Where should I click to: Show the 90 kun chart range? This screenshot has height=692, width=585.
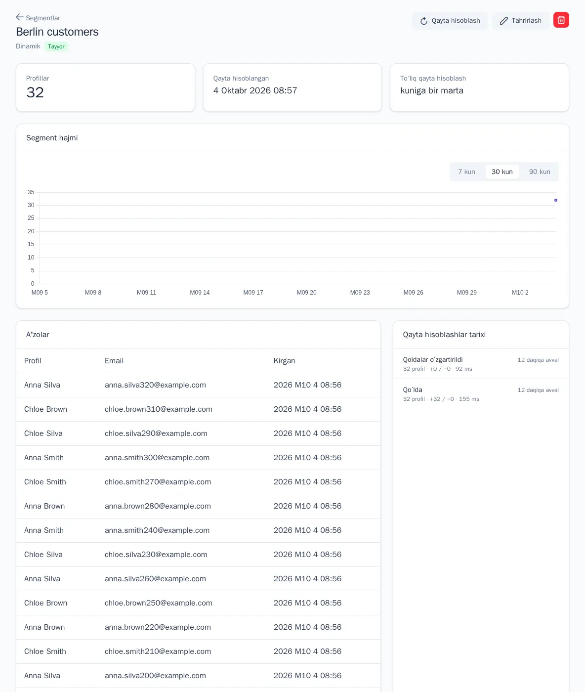[x=540, y=172]
